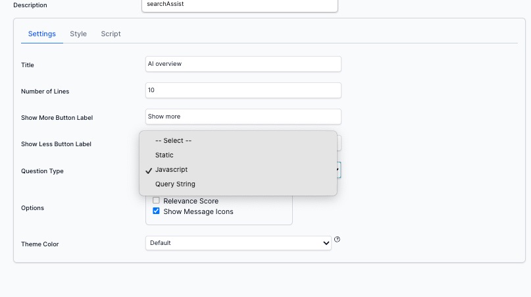Enable the Relevance Score checkbox
The width and height of the screenshot is (531, 297).
click(157, 201)
